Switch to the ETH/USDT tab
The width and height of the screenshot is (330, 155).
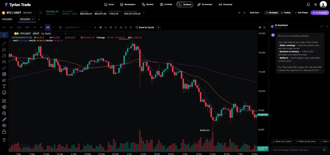coord(7,19)
